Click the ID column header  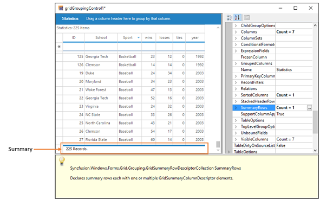[74, 37]
